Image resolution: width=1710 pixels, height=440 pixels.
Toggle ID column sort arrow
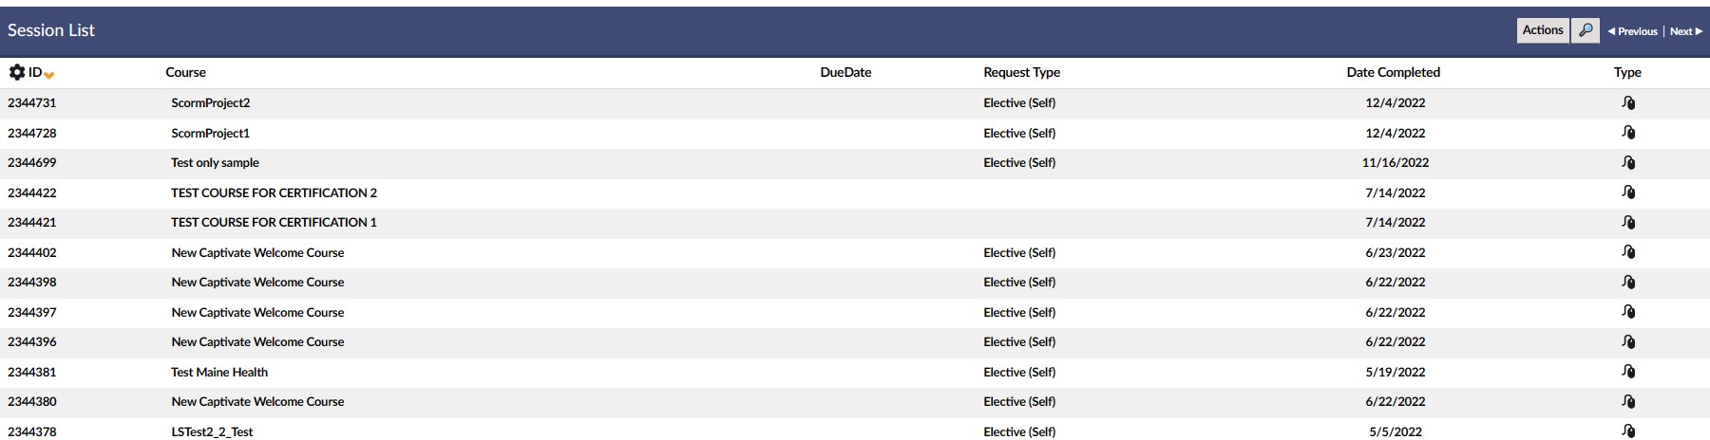click(49, 75)
